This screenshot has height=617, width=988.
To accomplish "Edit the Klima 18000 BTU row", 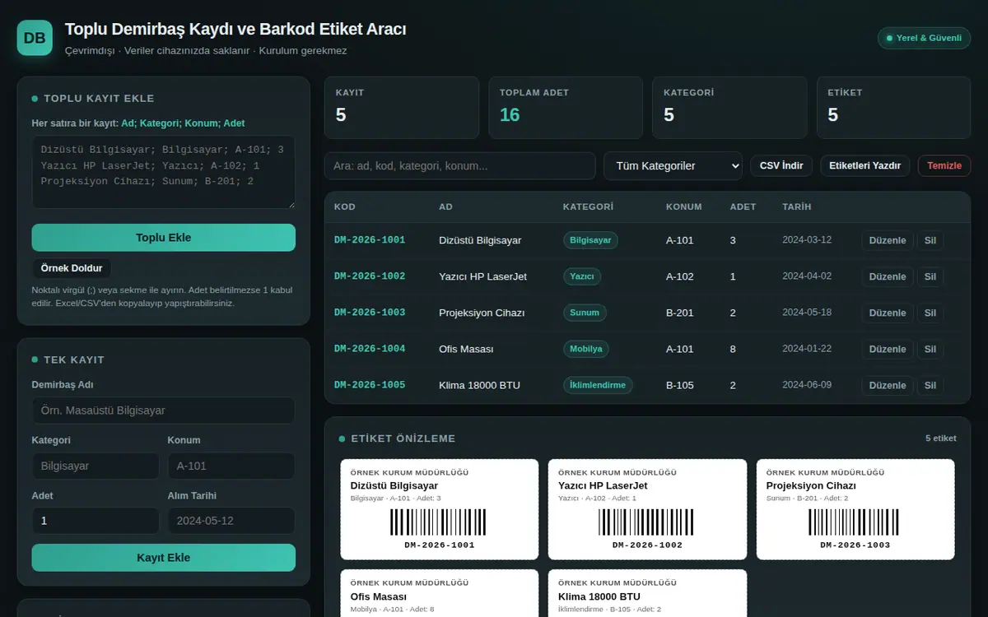I will click(888, 385).
